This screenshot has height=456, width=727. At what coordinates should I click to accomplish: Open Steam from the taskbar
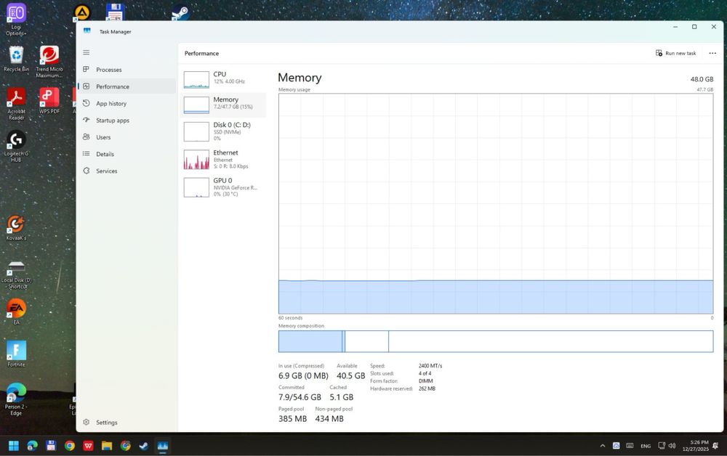click(x=144, y=446)
